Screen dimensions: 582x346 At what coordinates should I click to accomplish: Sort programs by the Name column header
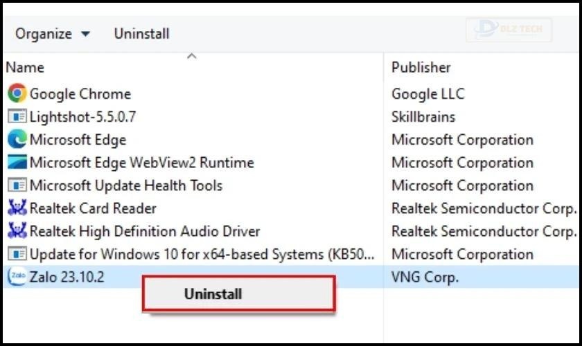point(25,67)
